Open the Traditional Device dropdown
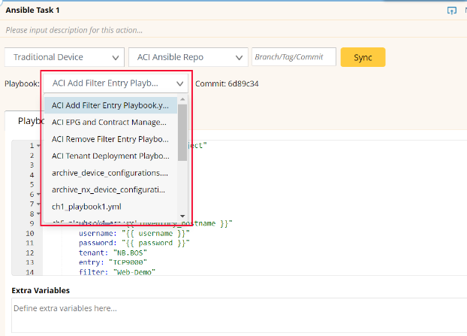The height and width of the screenshot is (336, 467). click(65, 57)
